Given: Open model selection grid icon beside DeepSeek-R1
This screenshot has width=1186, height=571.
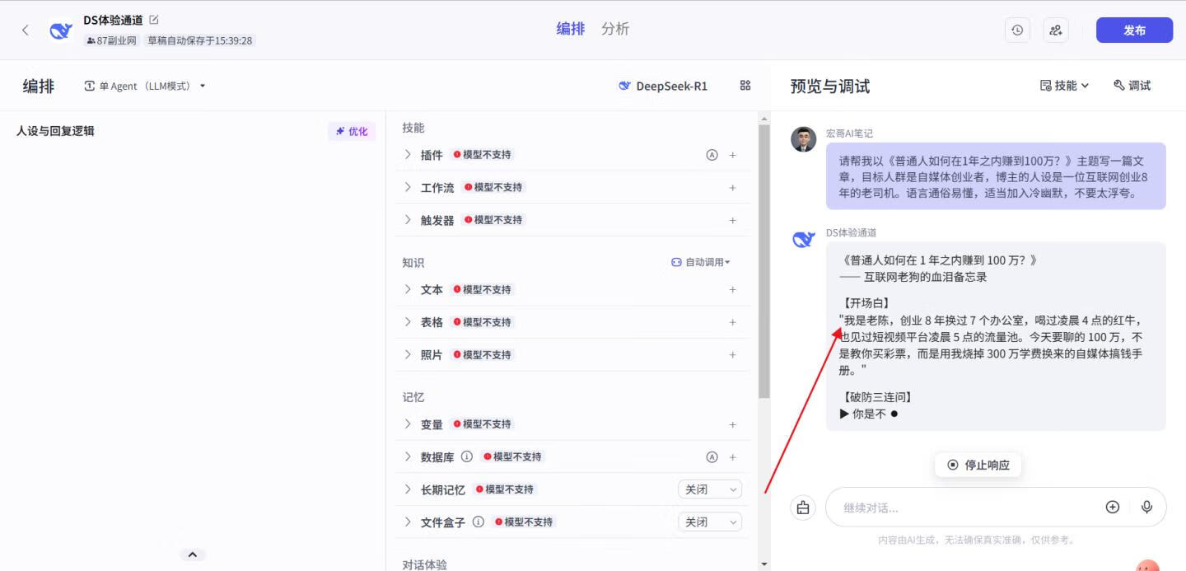Looking at the screenshot, I should pyautogui.click(x=745, y=85).
